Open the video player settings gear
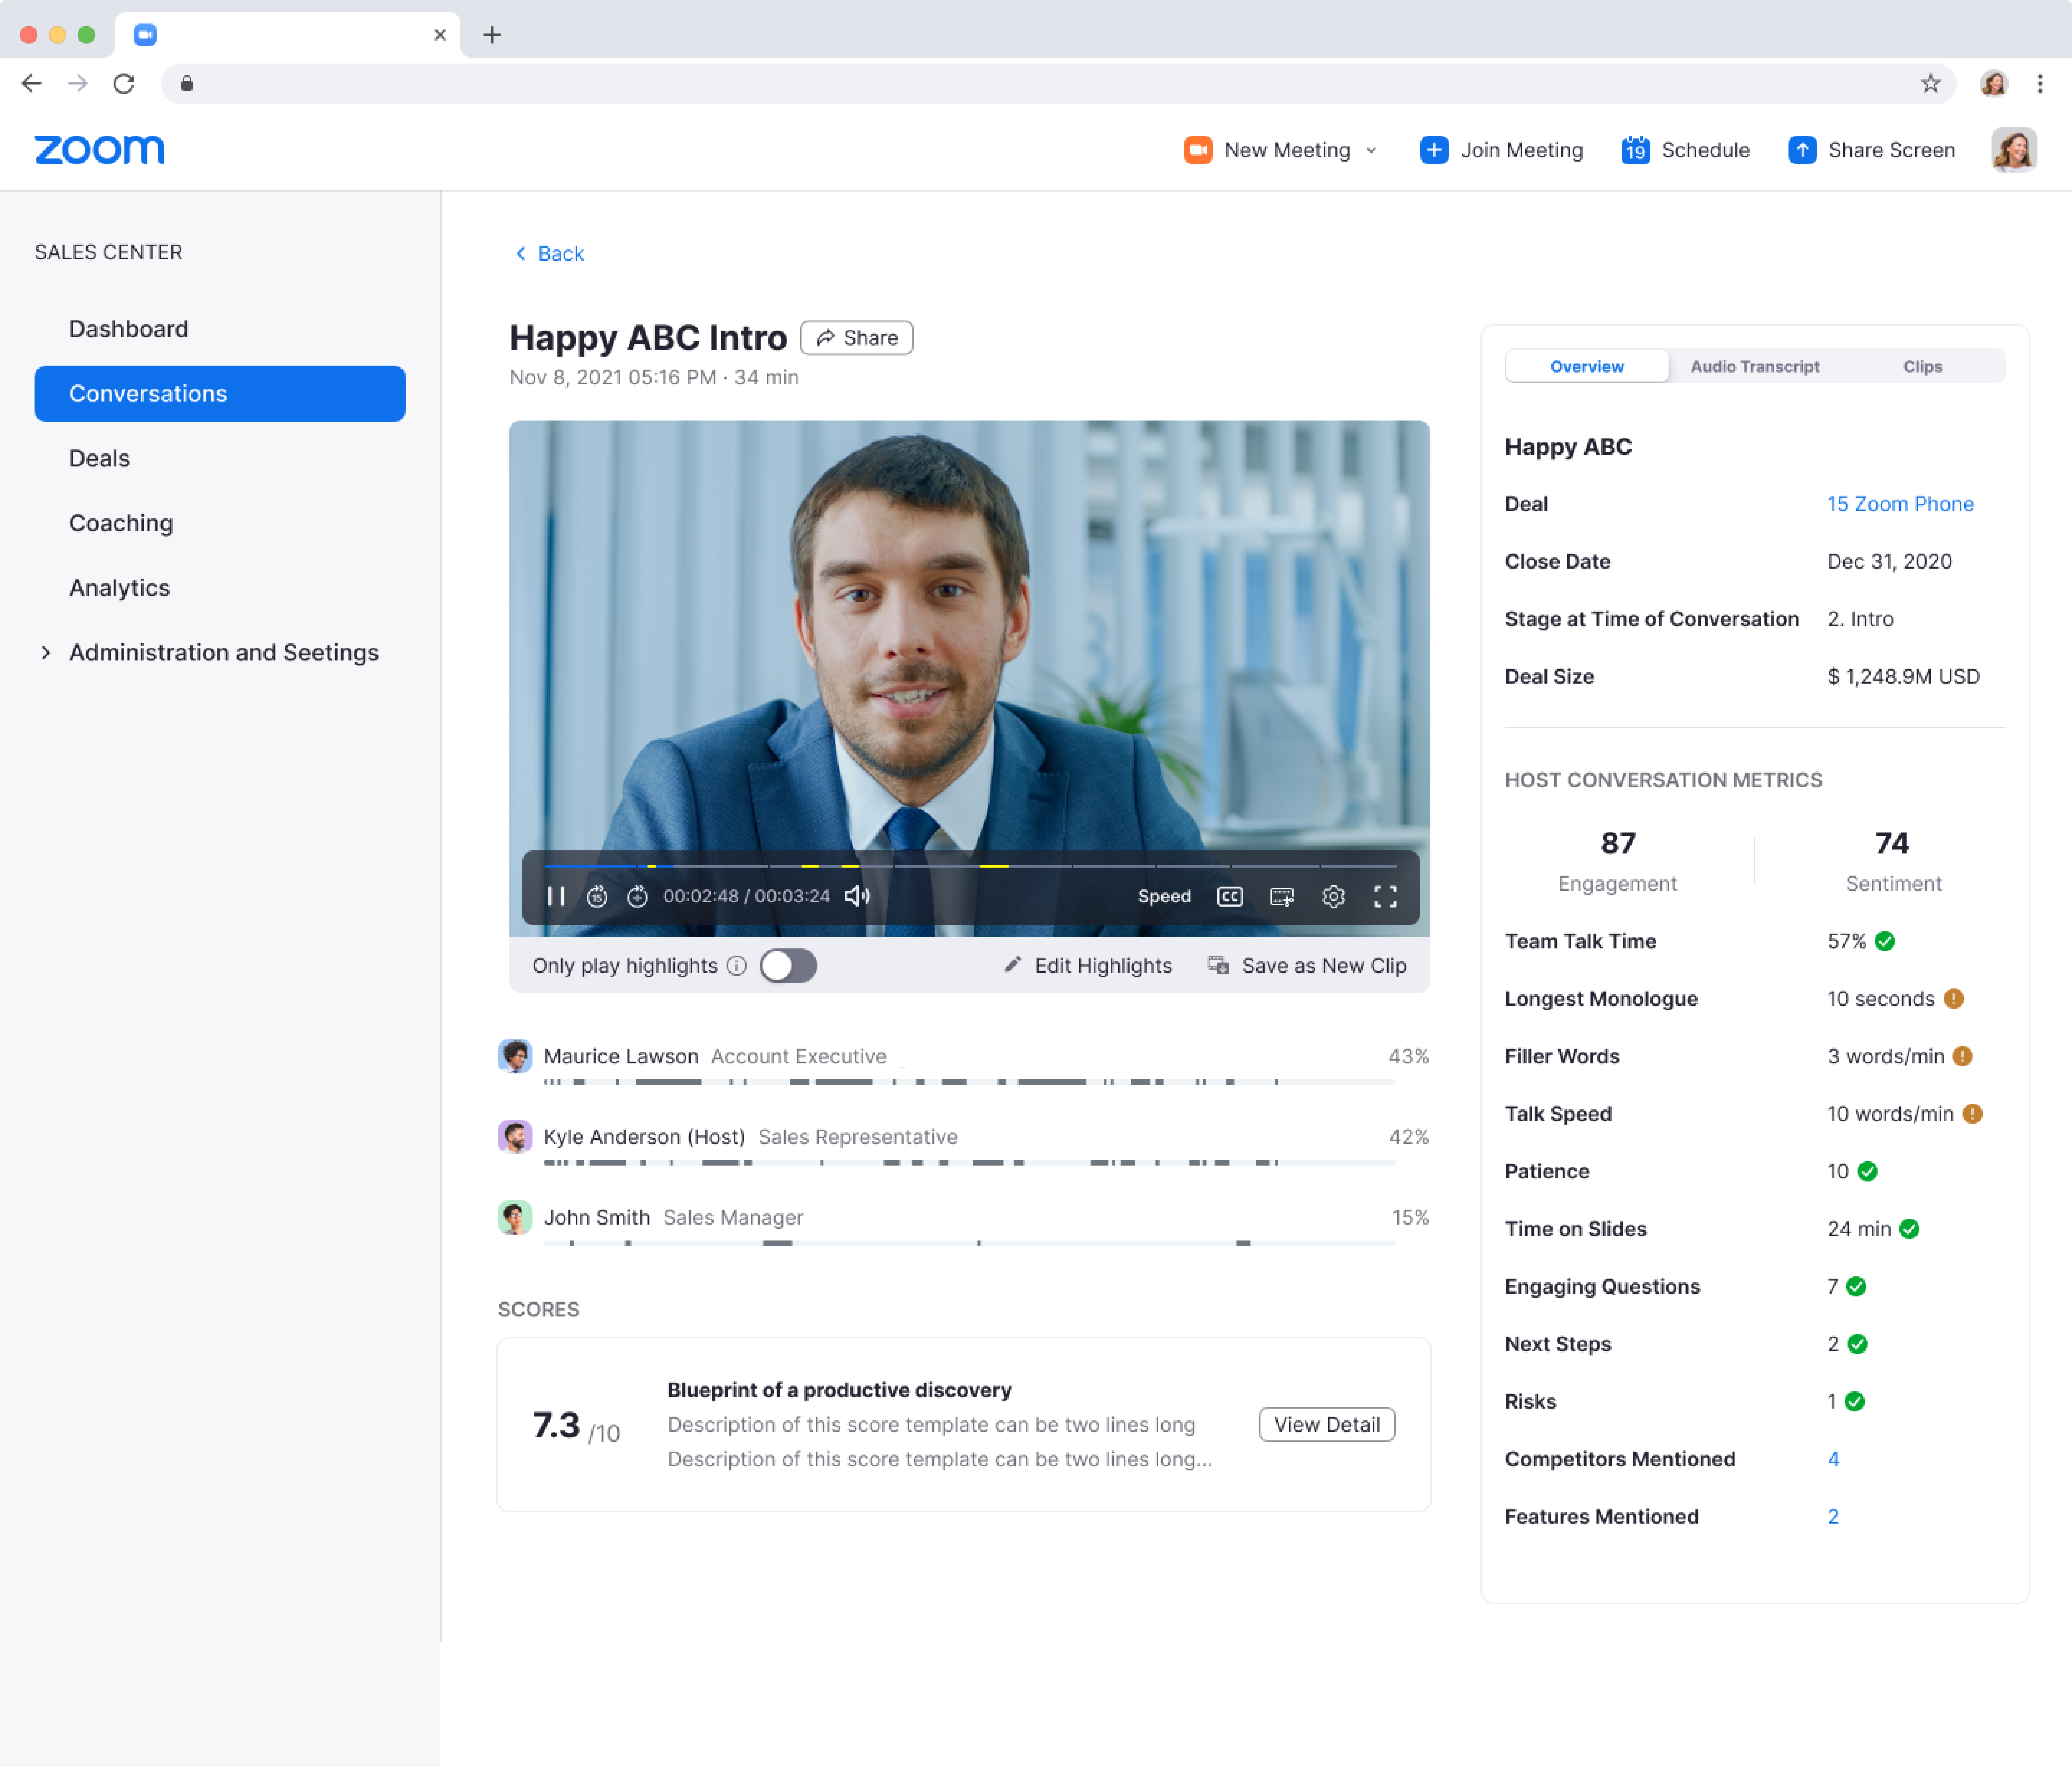The height and width of the screenshot is (1767, 2072). coord(1333,896)
